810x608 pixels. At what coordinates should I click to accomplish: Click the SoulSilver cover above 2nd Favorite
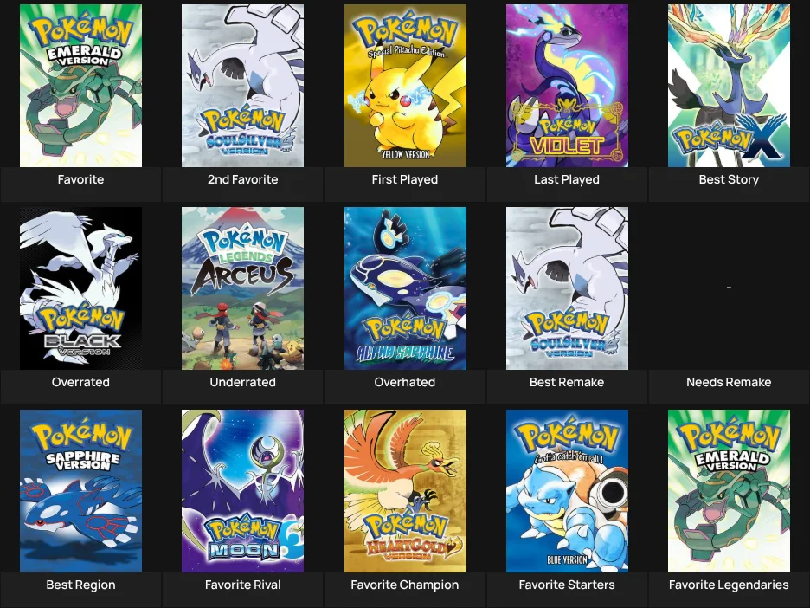243,86
